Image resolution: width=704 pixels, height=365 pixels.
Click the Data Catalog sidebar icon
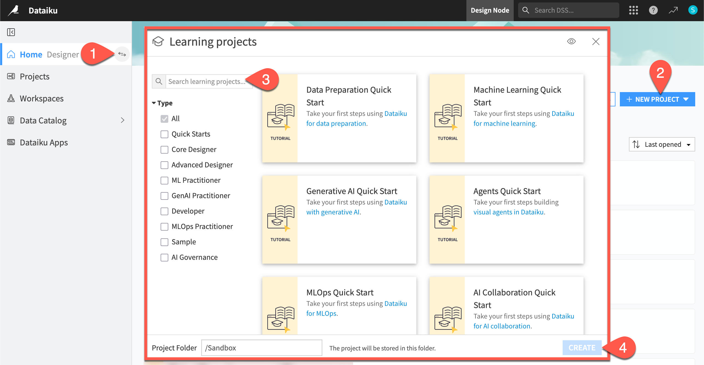pos(11,120)
